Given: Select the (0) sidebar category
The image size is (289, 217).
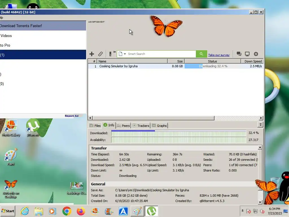Looking at the screenshot, I should point(43,84).
